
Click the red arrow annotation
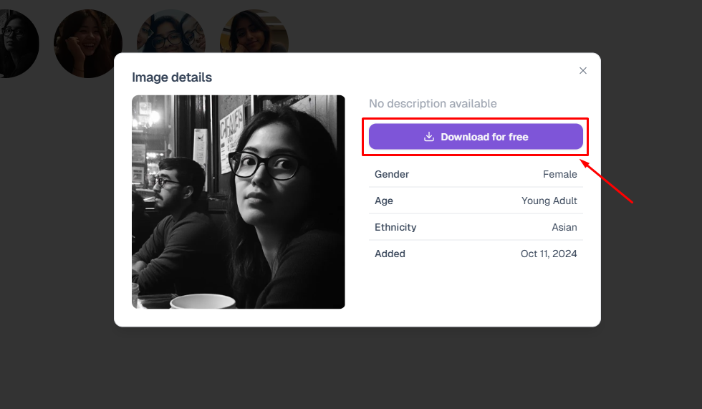click(x=607, y=182)
